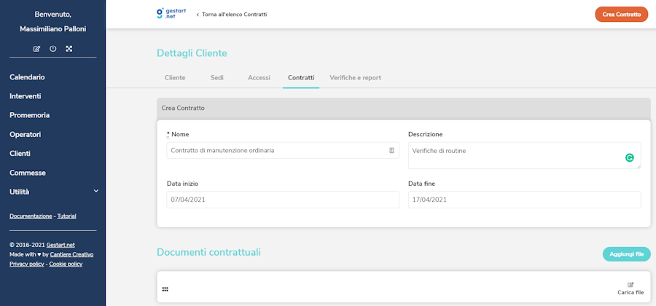The width and height of the screenshot is (656, 306).
Task: Click the drag handle grid icon
Action: tap(165, 289)
